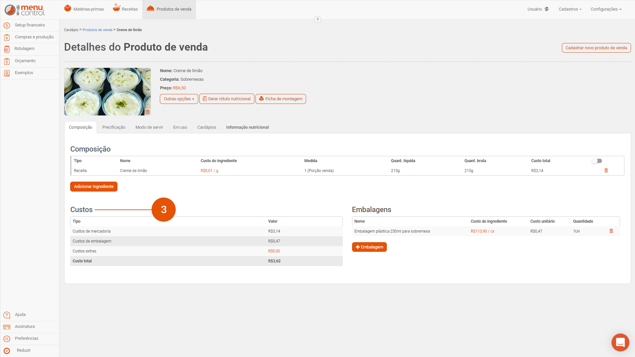Click Creme de limão ingredient name

pos(133,171)
